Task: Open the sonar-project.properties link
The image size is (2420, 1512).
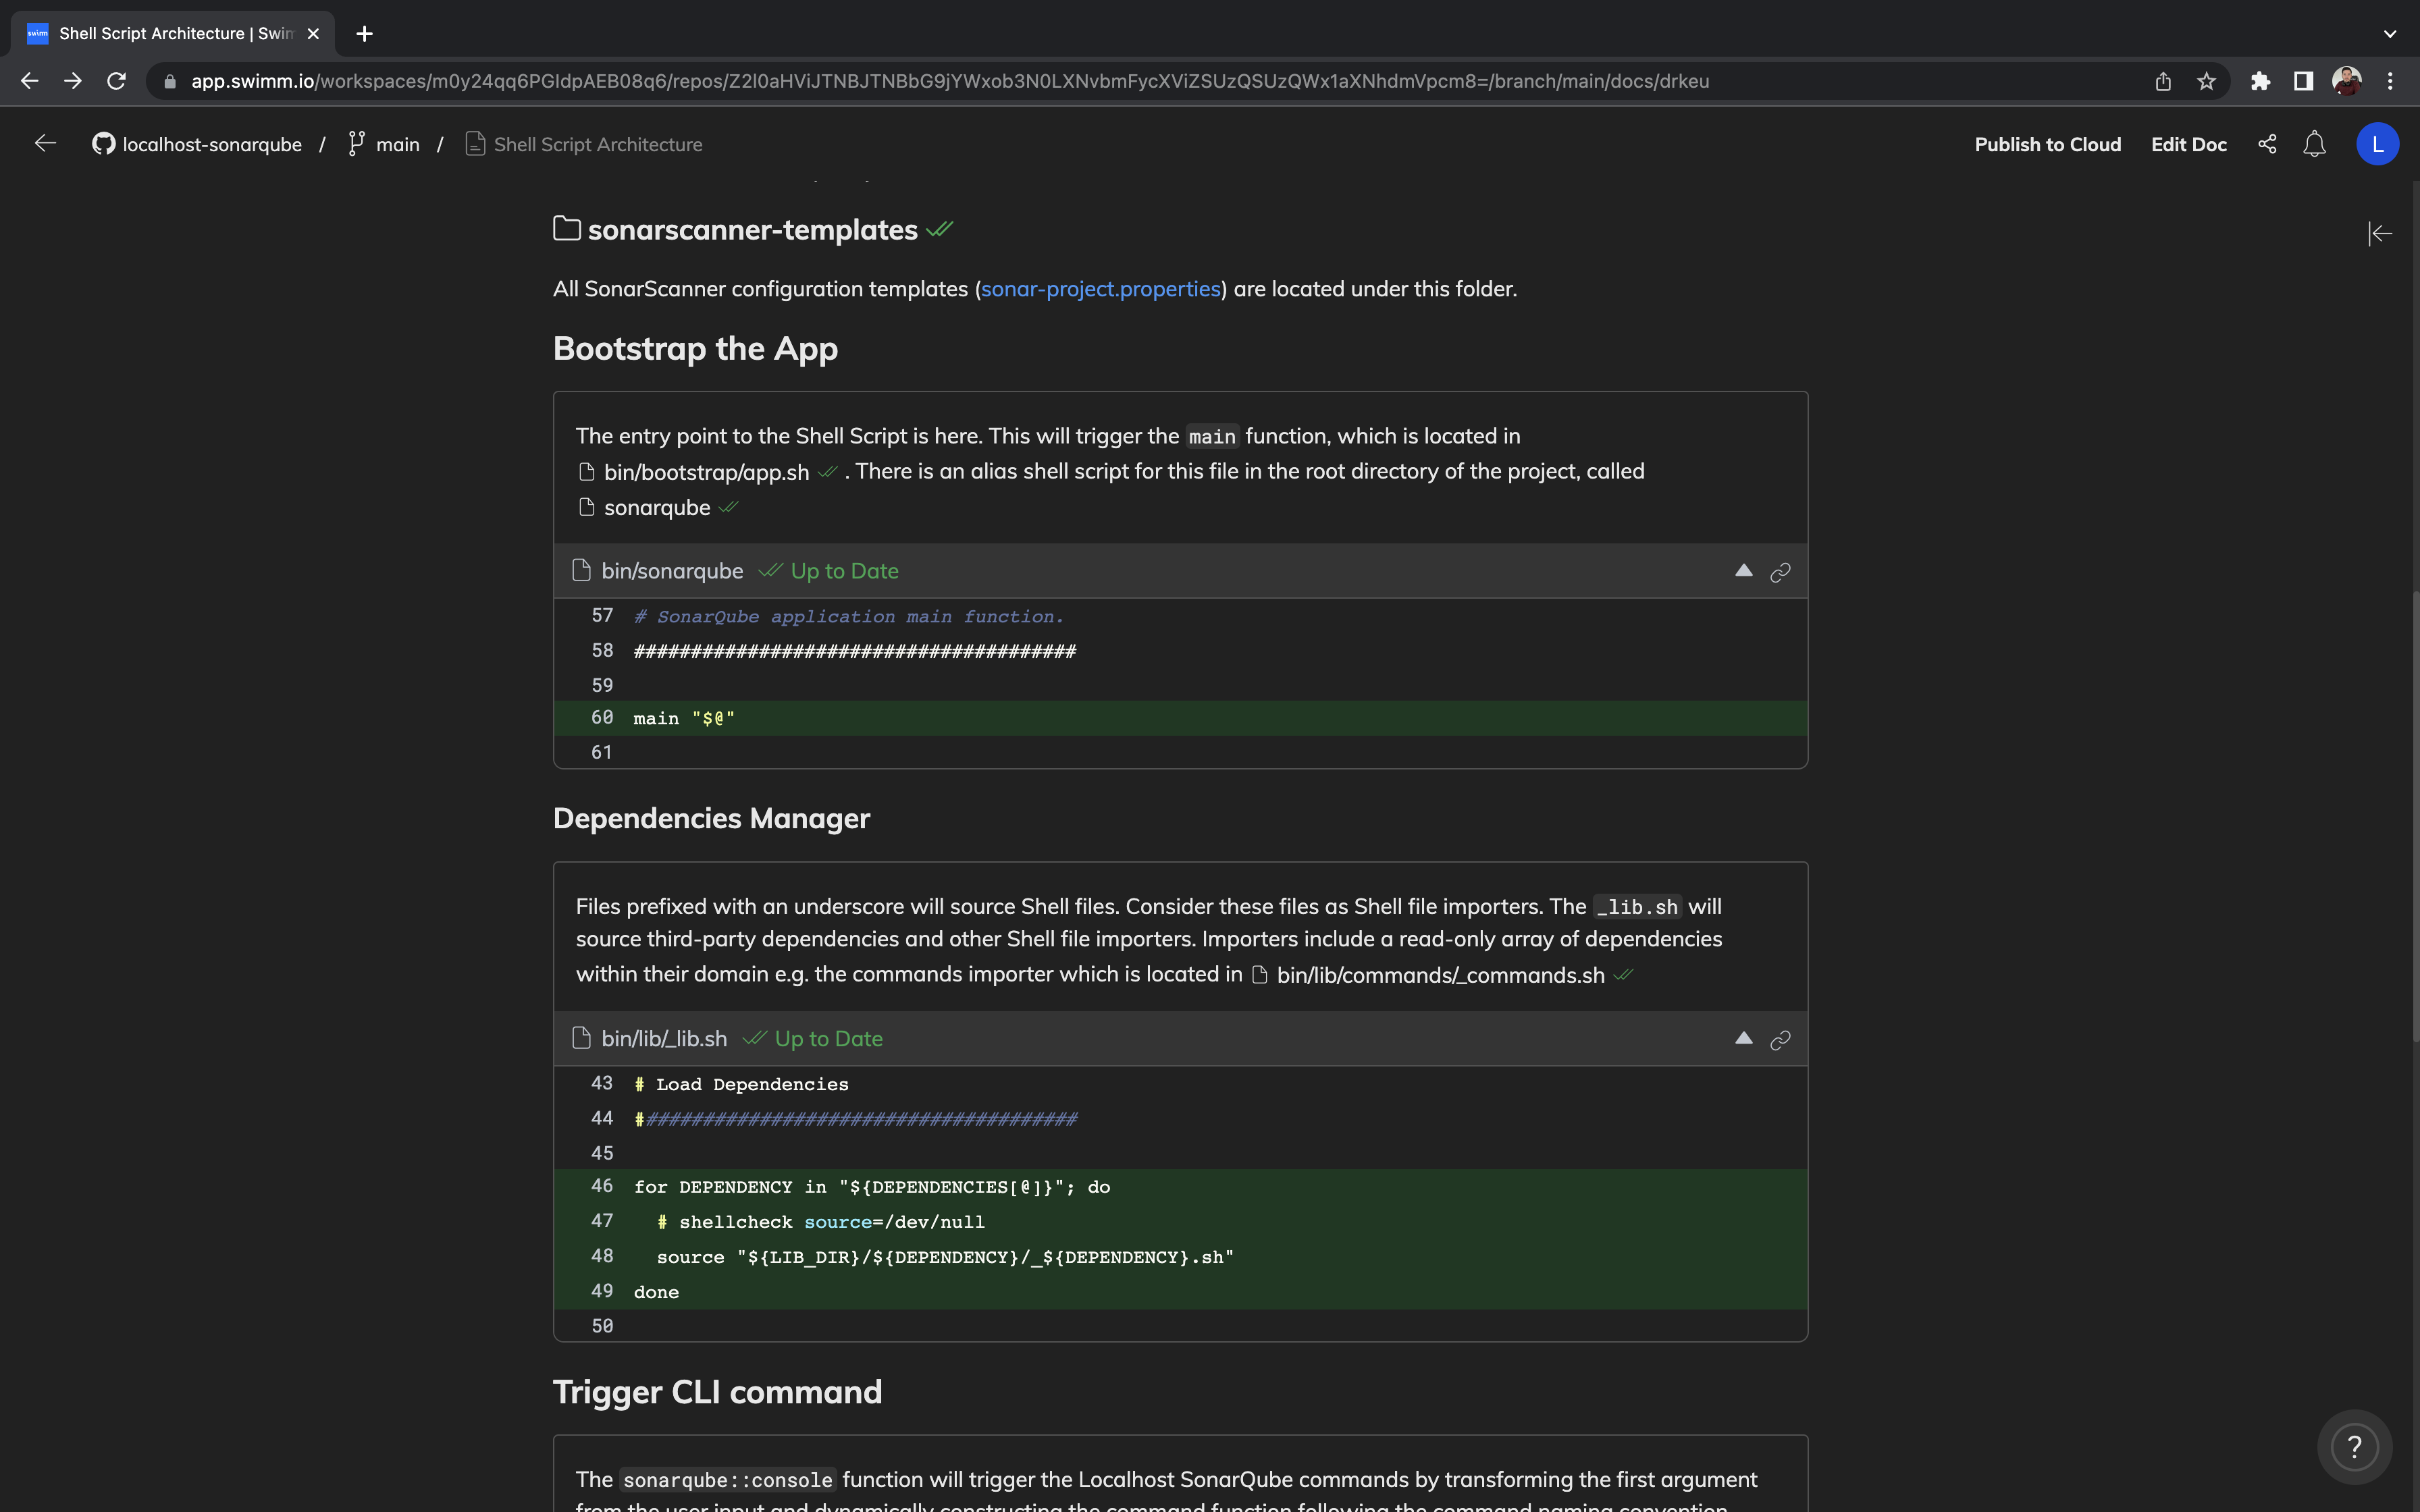Action: coord(1100,289)
